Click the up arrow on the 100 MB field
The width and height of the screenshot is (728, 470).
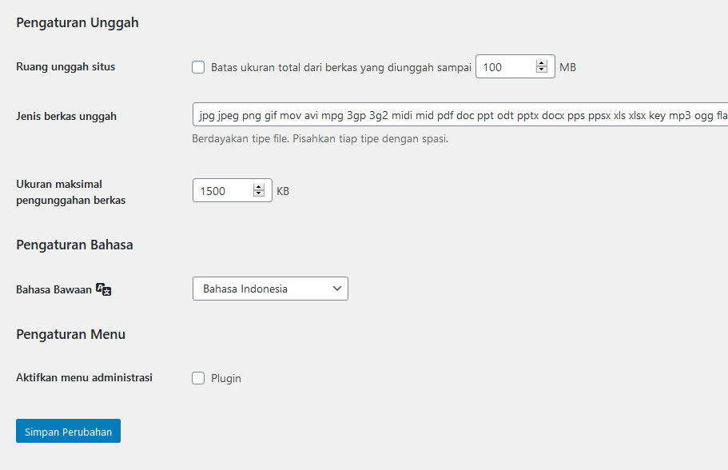(x=541, y=64)
